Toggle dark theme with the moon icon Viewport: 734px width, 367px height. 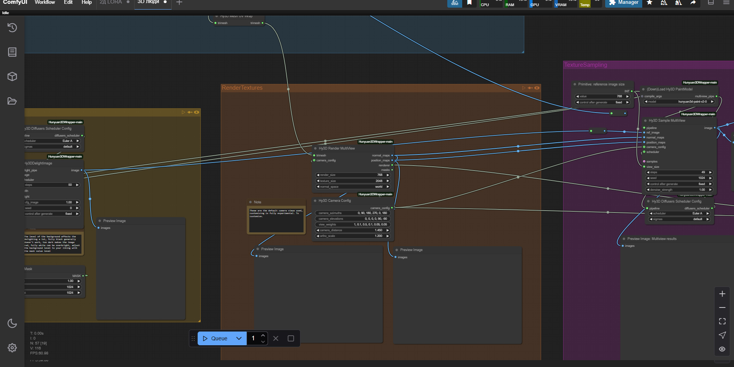(12, 324)
